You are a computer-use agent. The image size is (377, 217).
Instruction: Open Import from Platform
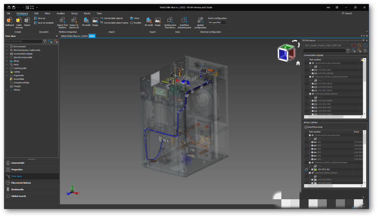(x=62, y=23)
